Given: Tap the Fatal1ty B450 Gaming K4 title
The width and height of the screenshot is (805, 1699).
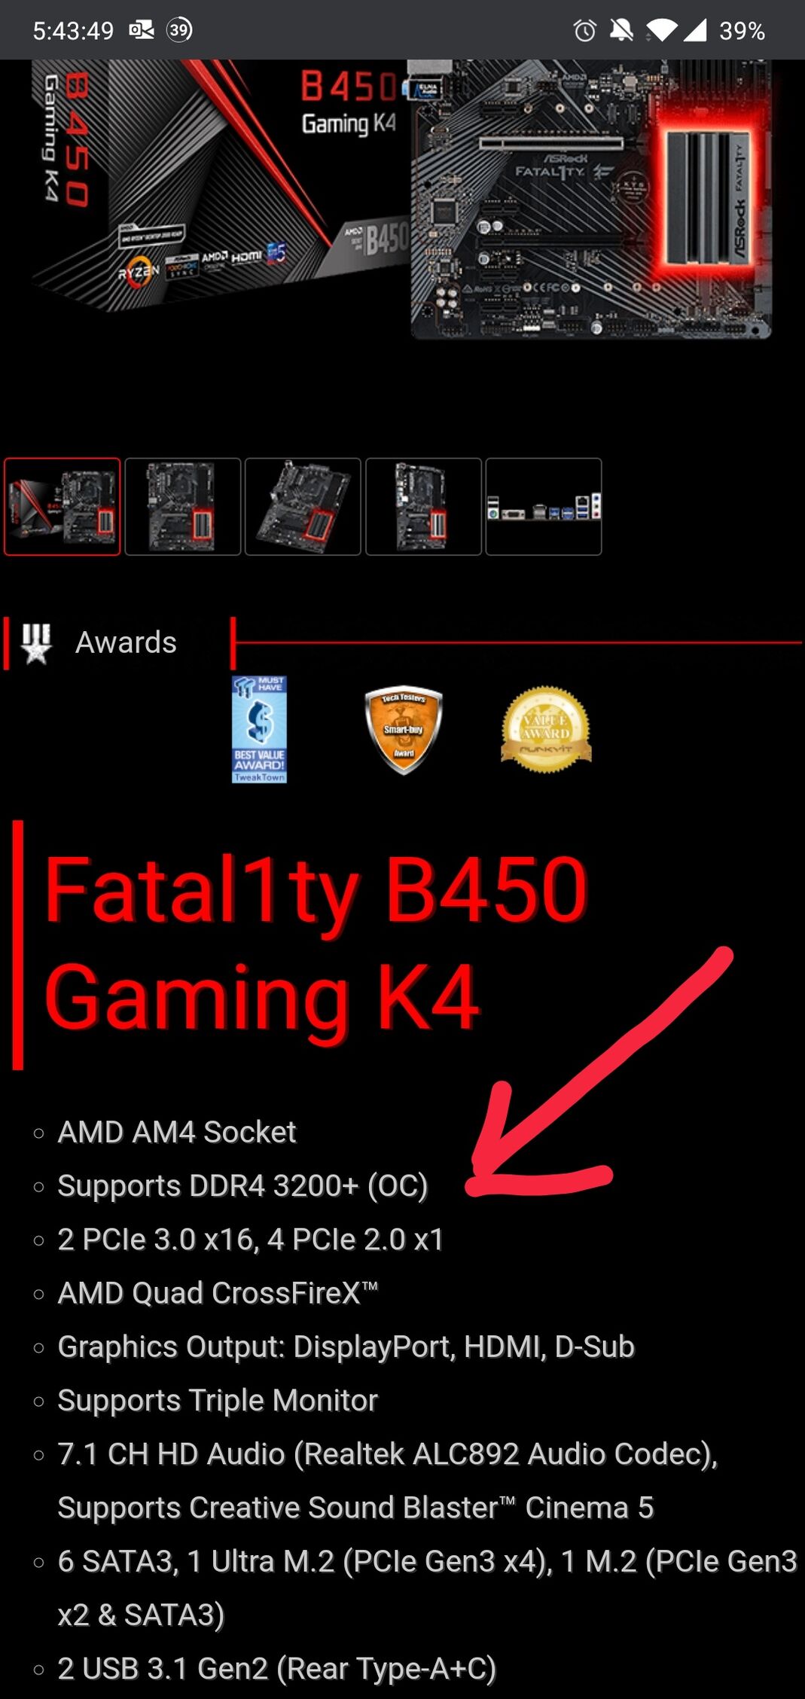Looking at the screenshot, I should click(316, 944).
